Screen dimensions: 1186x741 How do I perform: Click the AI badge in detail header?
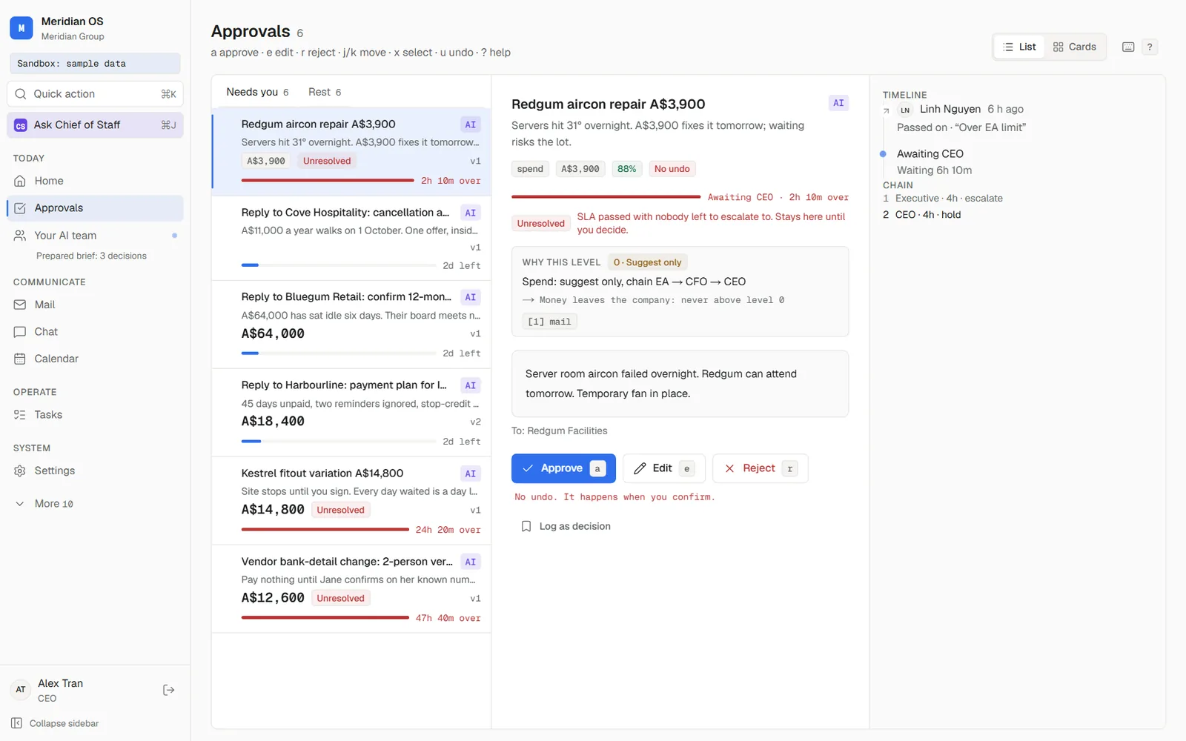[x=838, y=103]
